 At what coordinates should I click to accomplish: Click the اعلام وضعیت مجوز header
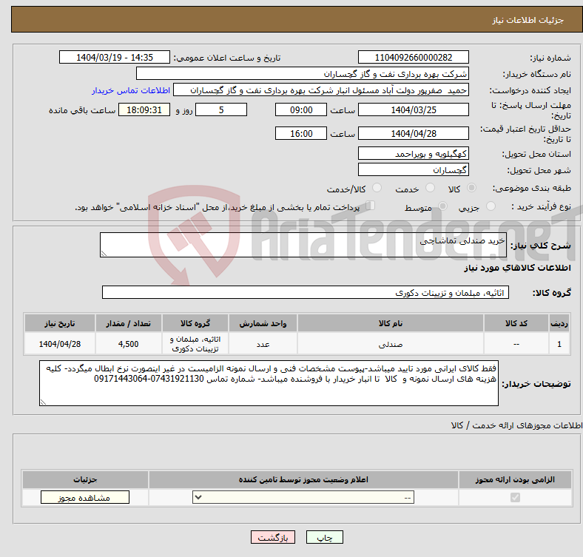click(303, 479)
